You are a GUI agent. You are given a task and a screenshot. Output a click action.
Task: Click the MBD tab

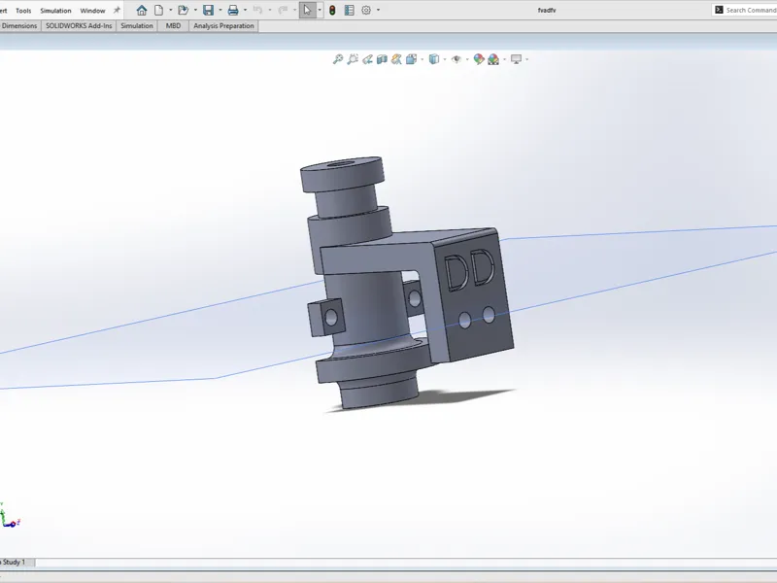(173, 26)
